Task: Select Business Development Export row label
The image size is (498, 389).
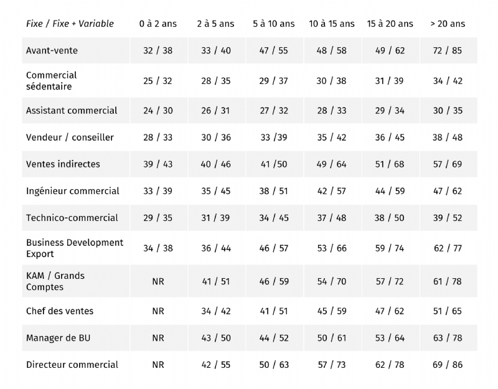Action: point(75,248)
